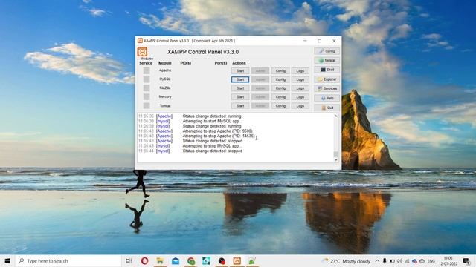
Task: Launch the Shell from the right sidebar
Action: point(327,70)
